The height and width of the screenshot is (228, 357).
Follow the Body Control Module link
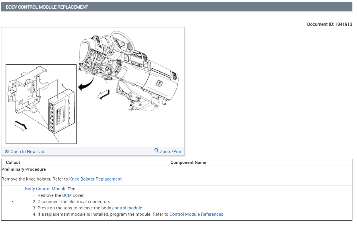click(x=46, y=189)
